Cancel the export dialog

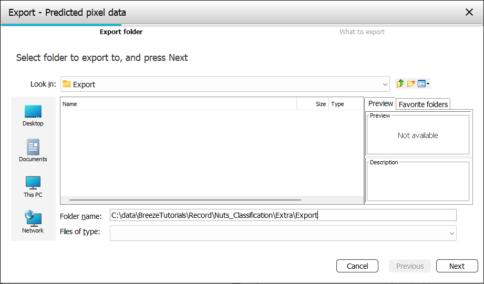(x=357, y=266)
